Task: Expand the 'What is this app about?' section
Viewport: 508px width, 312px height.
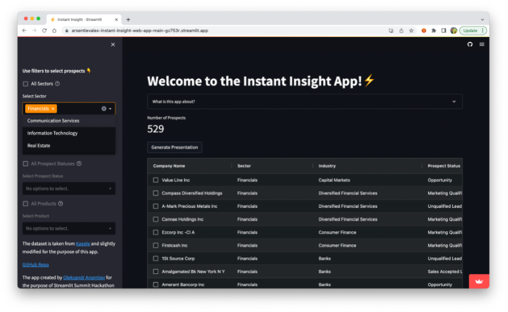Action: click(305, 102)
